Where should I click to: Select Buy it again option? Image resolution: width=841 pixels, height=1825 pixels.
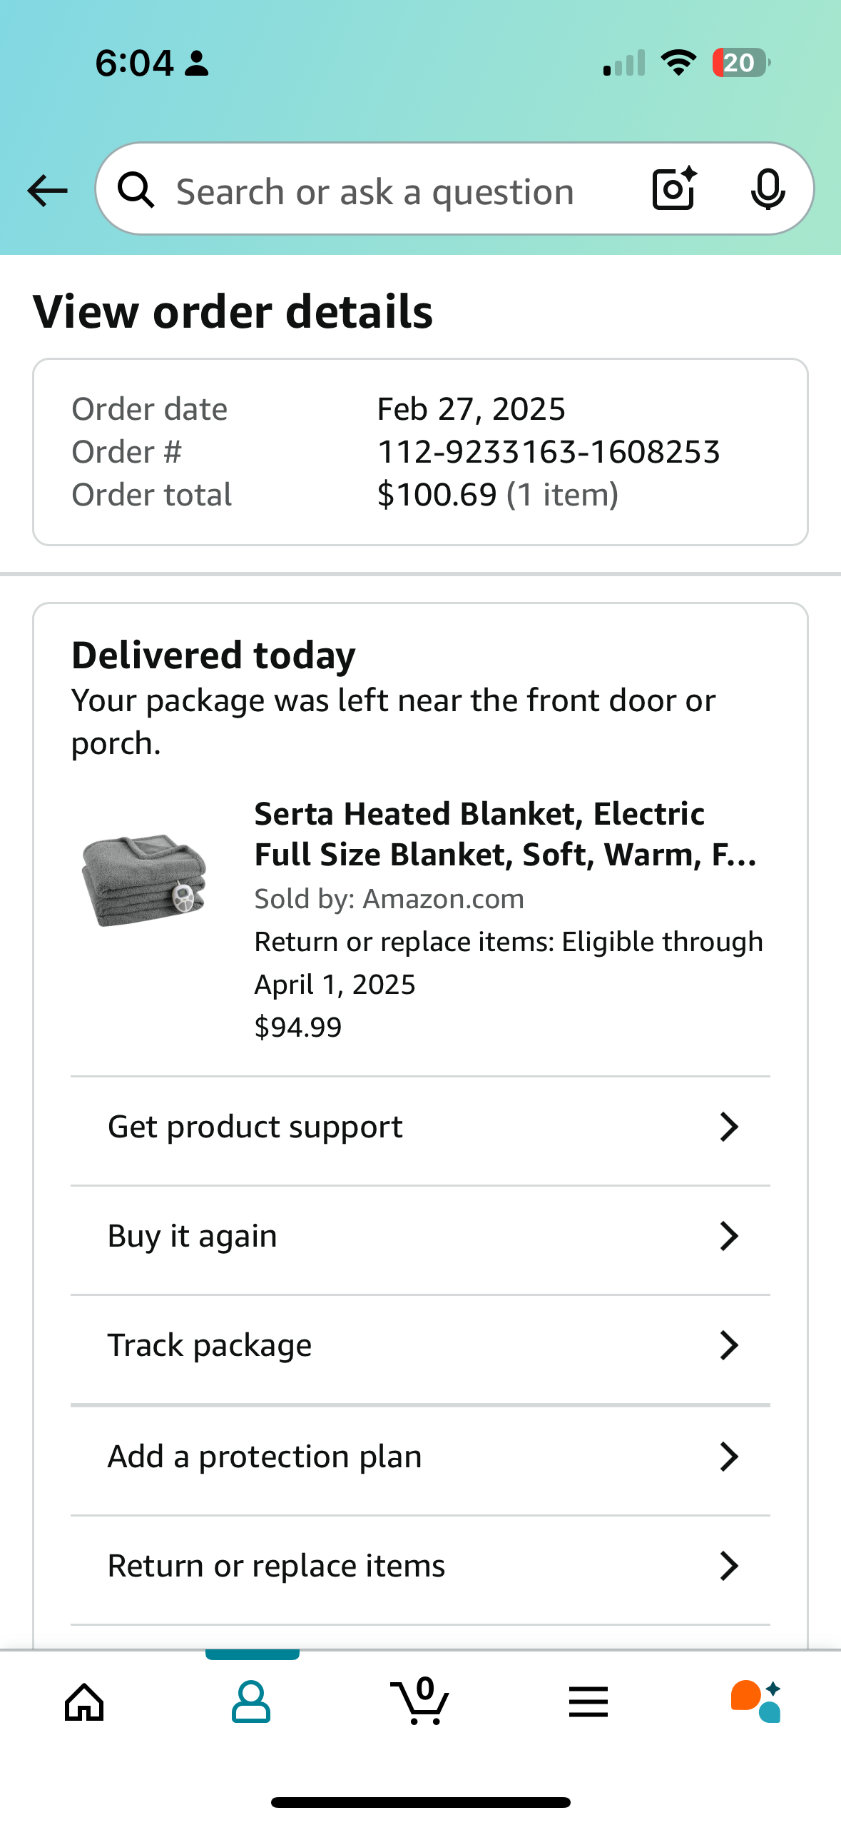coord(420,1236)
